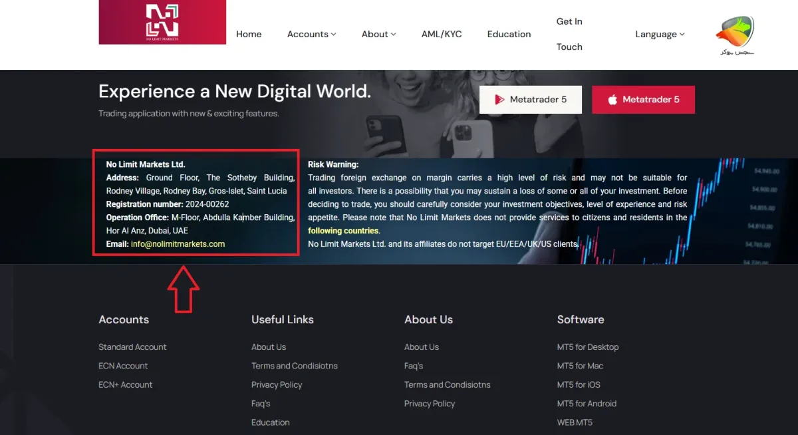798x435 pixels.
Task: Click About Us under Useful Links
Action: pos(269,347)
